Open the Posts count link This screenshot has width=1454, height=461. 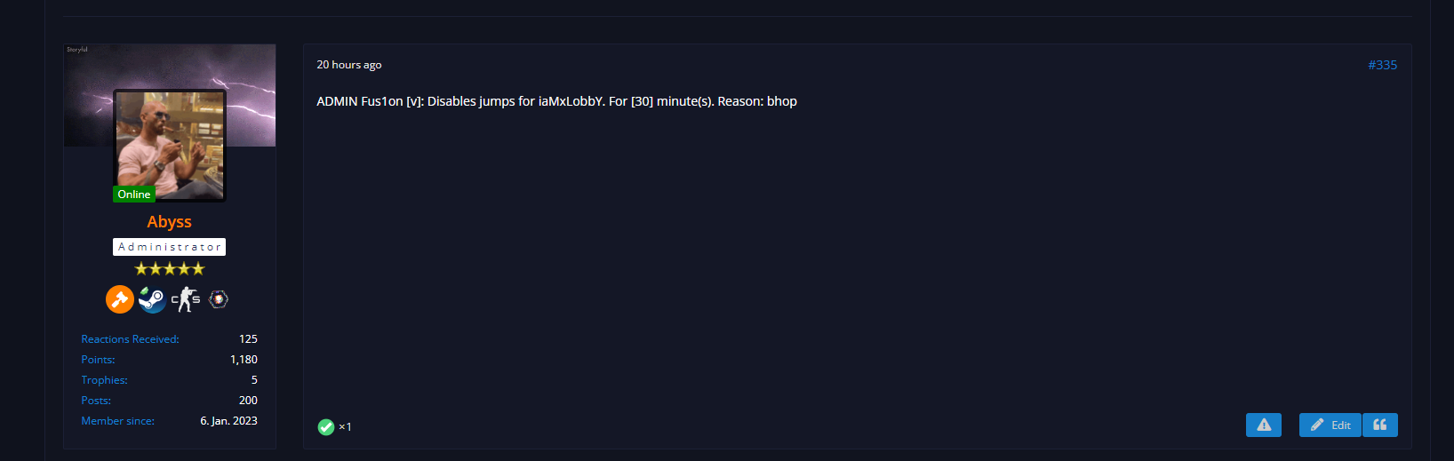[96, 401]
